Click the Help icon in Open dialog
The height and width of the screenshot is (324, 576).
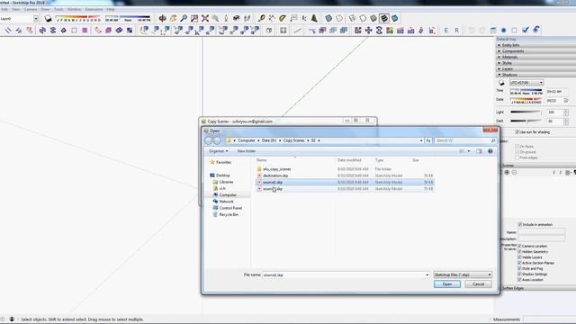[x=490, y=151]
